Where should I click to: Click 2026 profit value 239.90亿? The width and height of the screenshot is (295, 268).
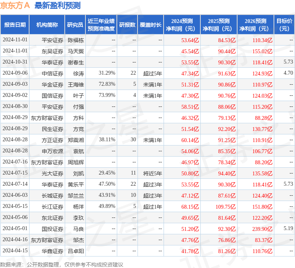(x=262, y=229)
